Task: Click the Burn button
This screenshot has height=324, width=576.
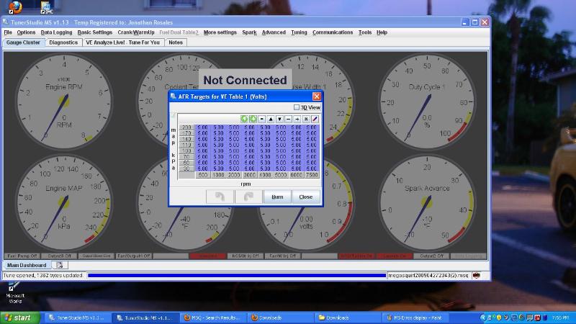Action: coord(277,197)
